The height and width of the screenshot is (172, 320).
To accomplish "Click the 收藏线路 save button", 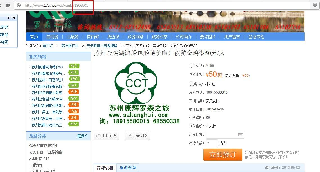I will click(137, 136).
